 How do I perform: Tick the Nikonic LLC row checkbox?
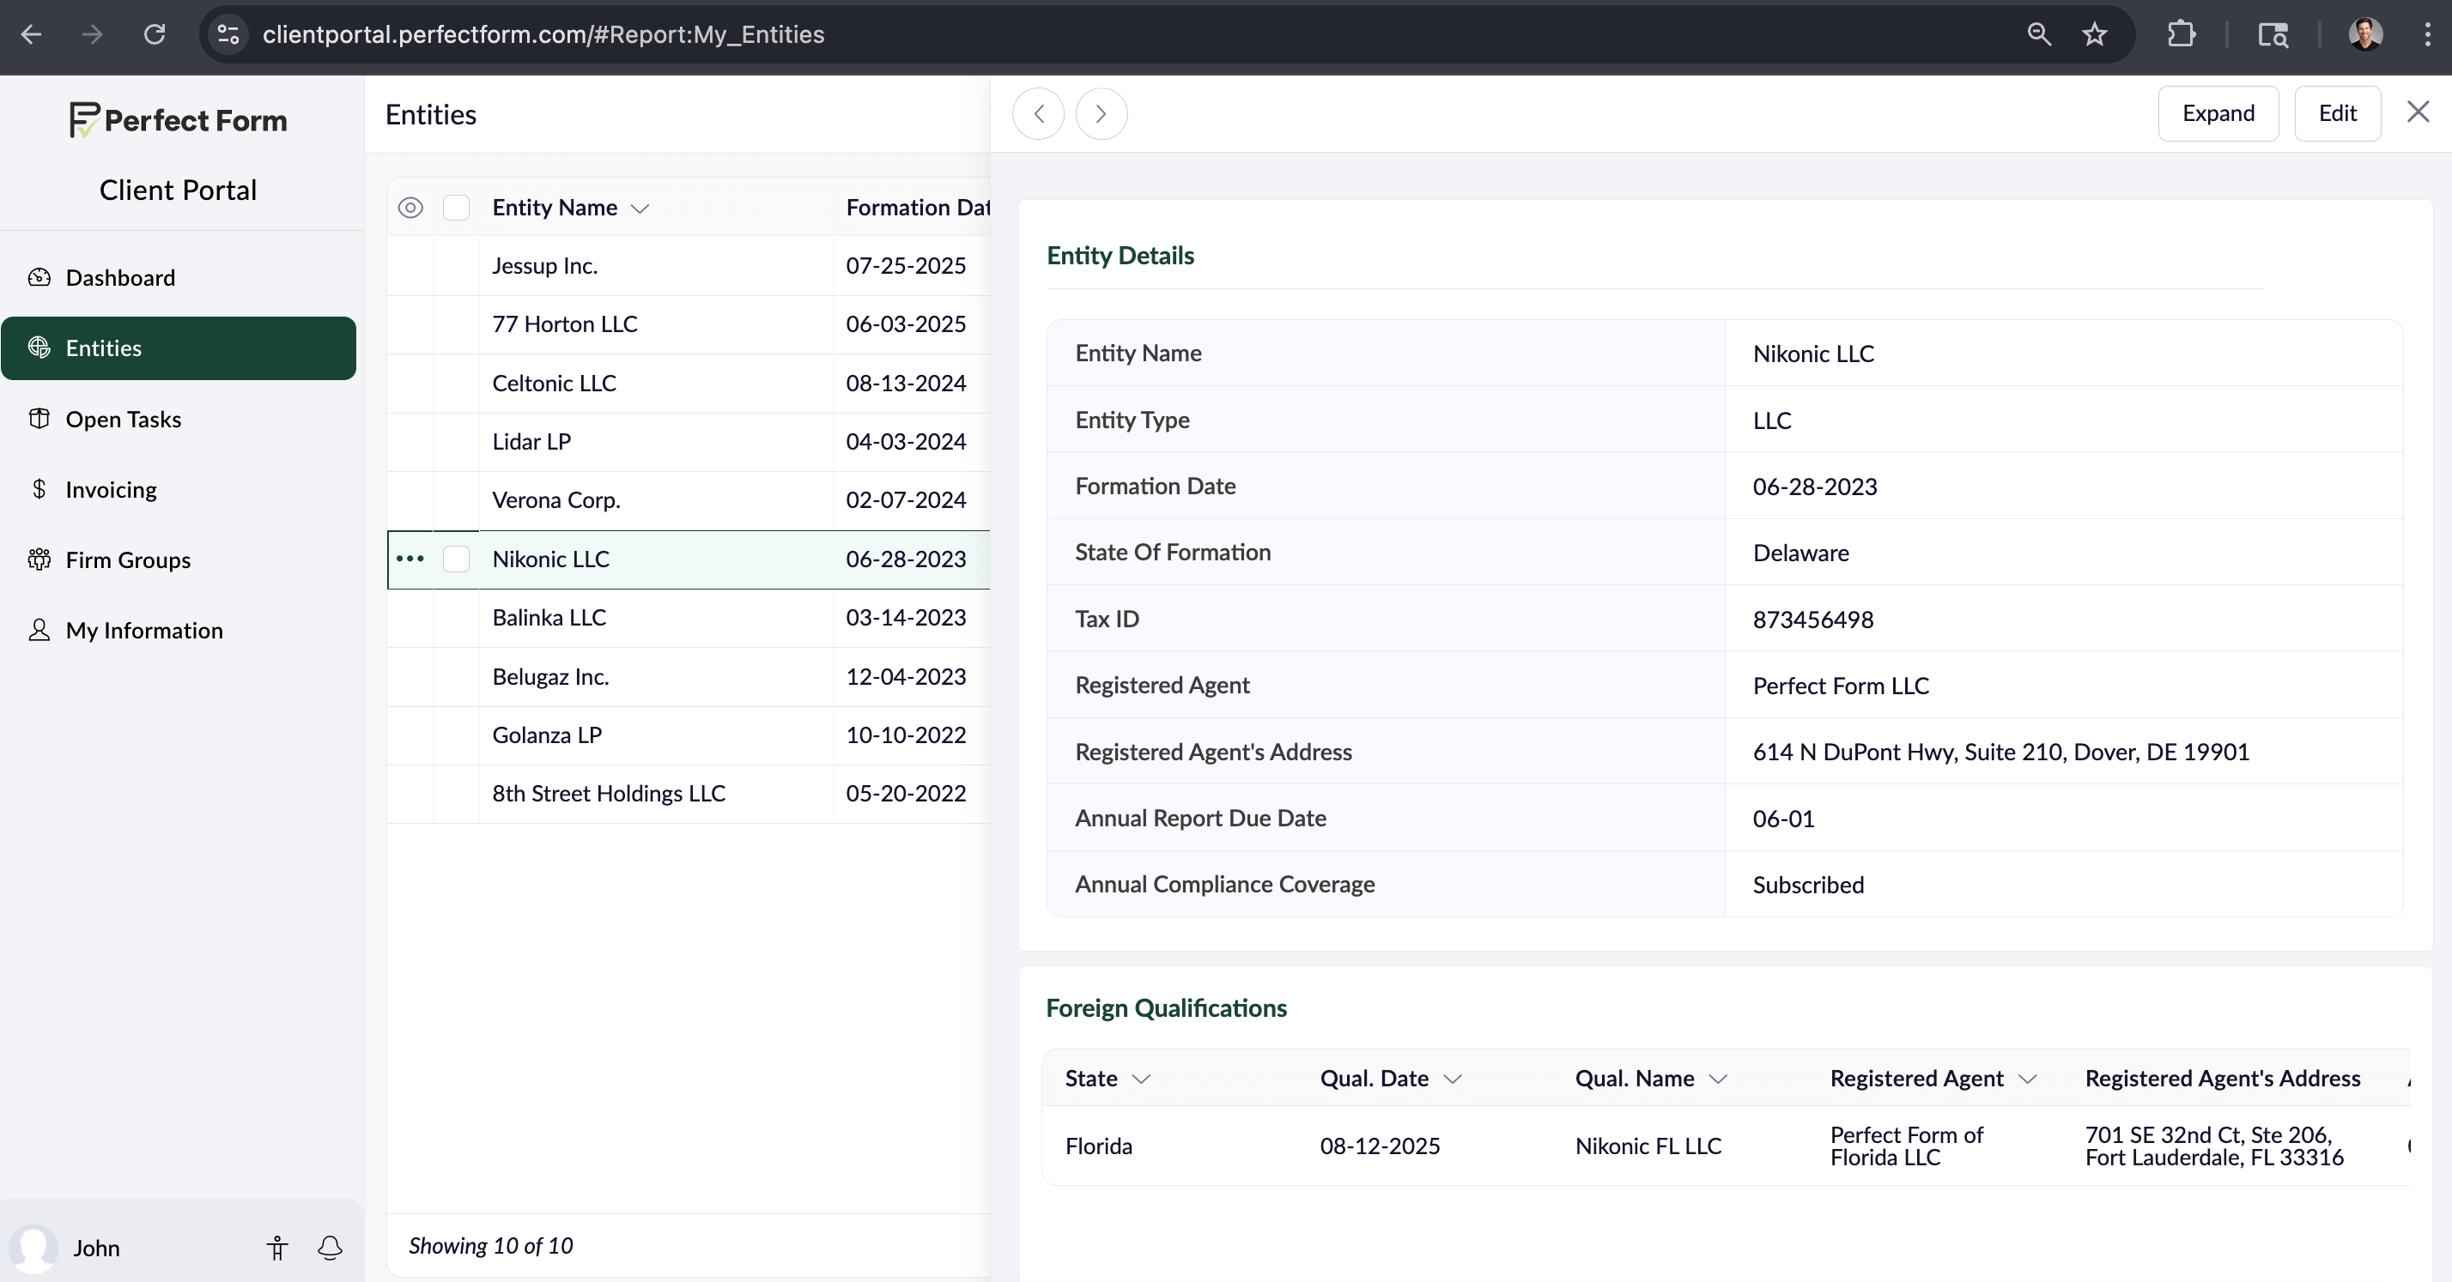tap(456, 559)
